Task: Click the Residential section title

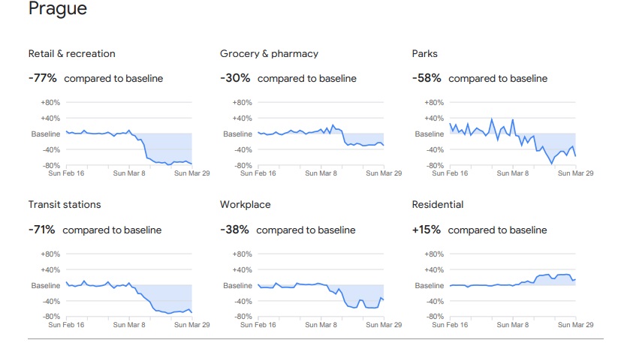Action: pyautogui.click(x=438, y=205)
